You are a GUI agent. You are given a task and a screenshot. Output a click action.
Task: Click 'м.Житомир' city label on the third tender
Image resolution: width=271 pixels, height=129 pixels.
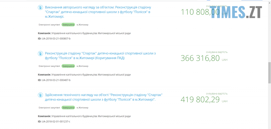82,108
